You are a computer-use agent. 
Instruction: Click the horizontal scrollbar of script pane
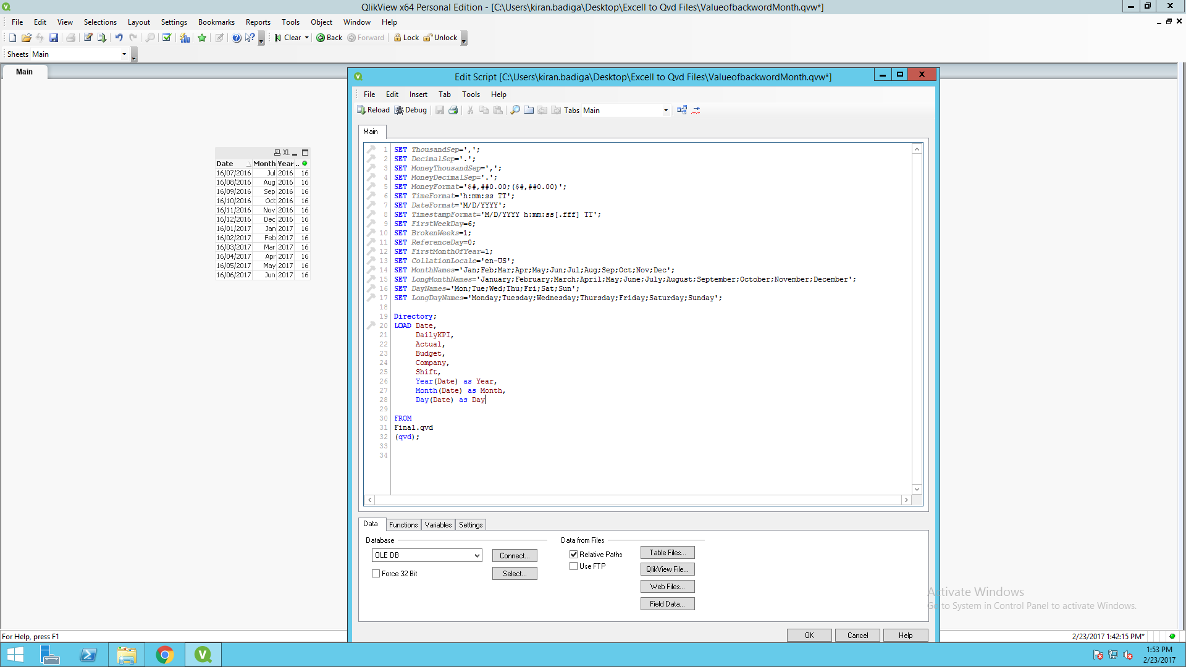coord(636,500)
